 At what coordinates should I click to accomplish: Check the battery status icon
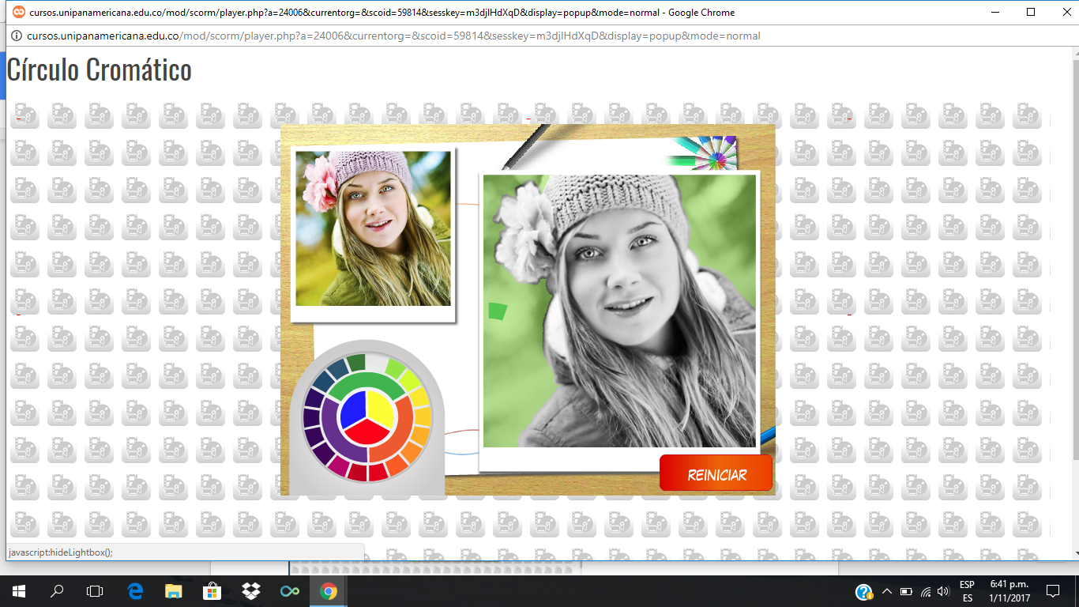click(x=906, y=591)
